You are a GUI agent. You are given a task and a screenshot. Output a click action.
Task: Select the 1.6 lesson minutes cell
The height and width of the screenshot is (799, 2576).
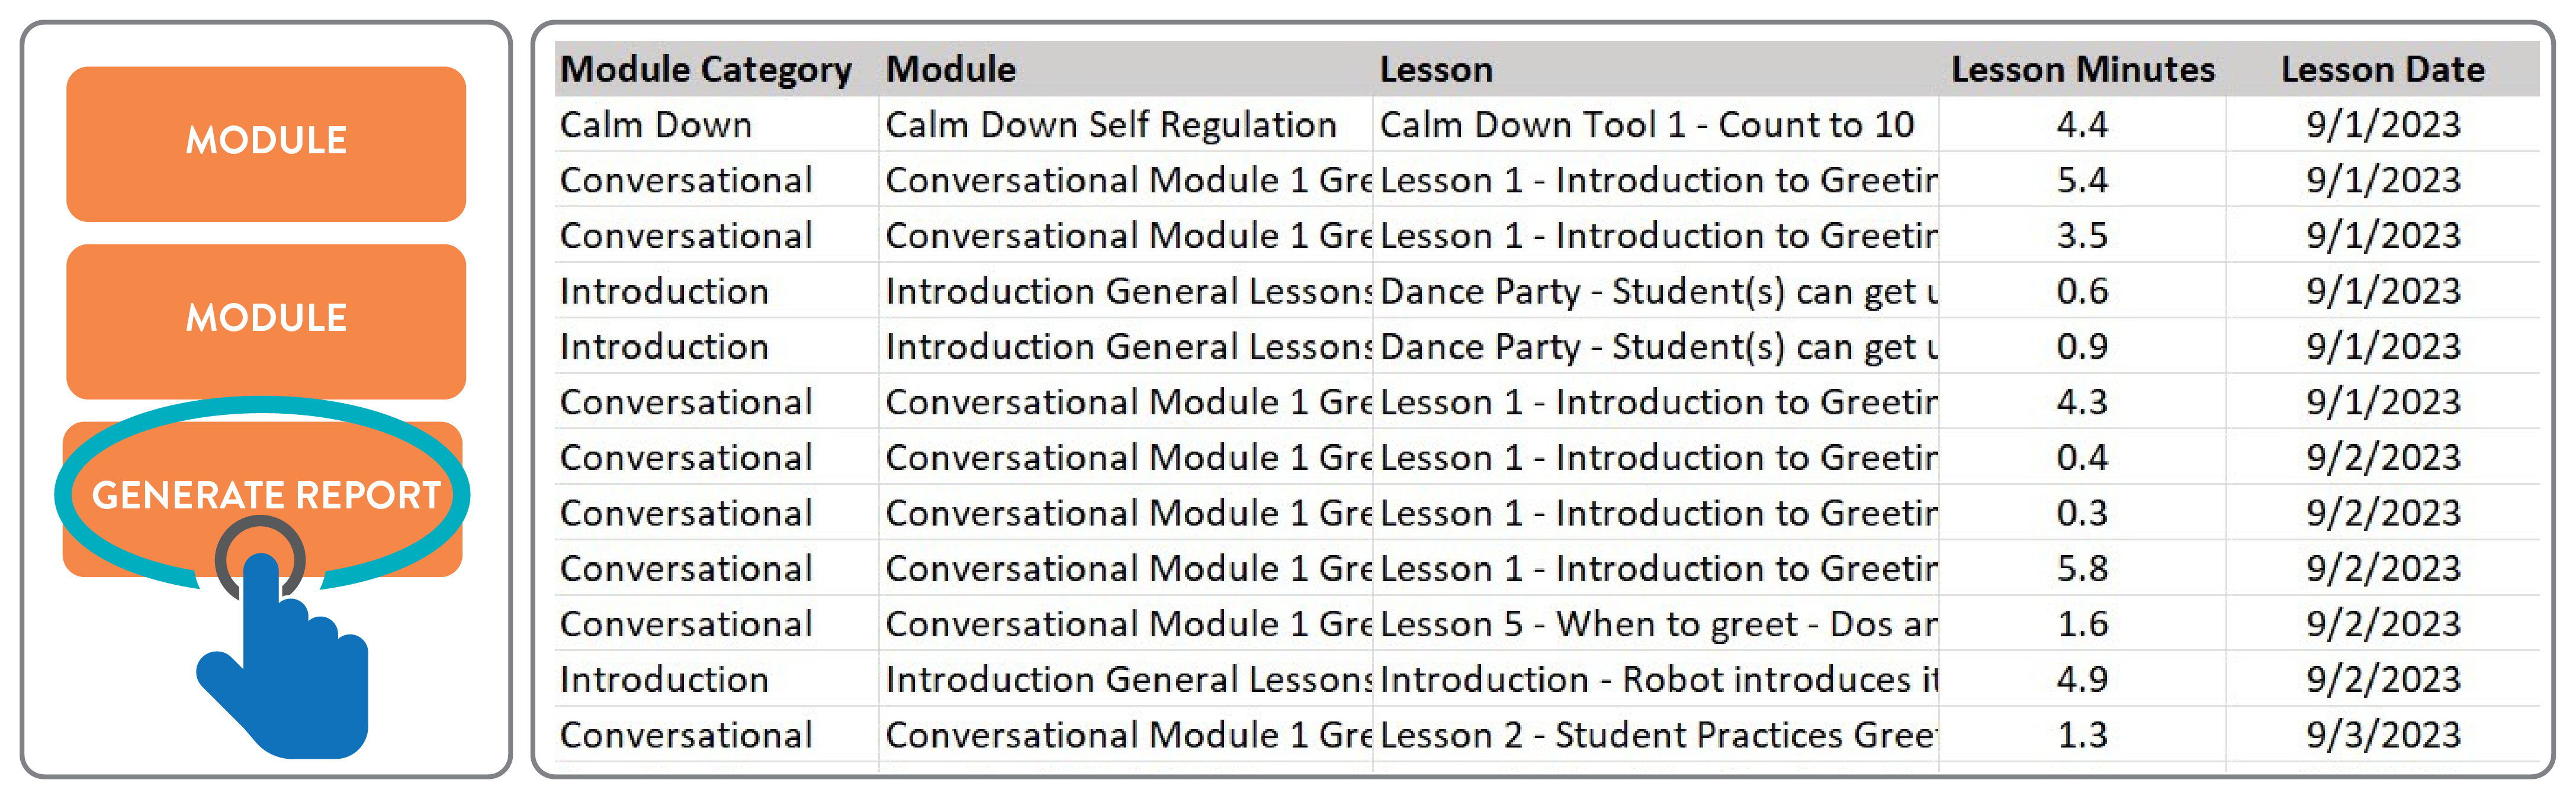tap(2082, 624)
